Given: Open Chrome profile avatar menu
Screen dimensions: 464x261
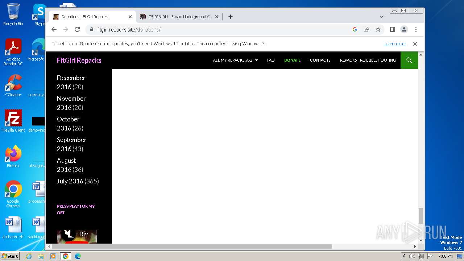Looking at the screenshot, I should click(x=404, y=29).
